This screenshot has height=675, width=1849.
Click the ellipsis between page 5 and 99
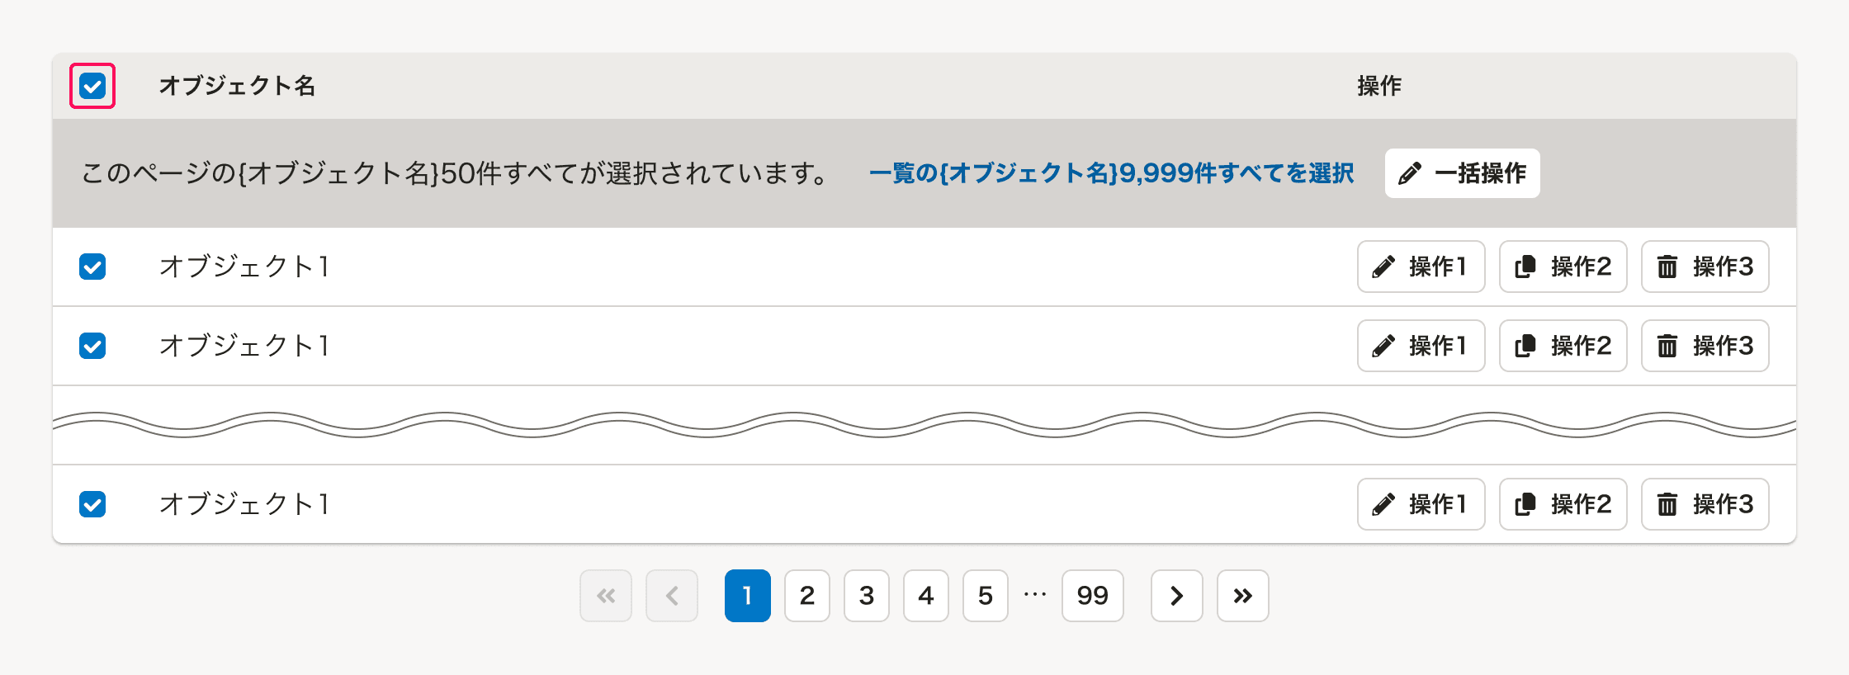pyautogui.click(x=1034, y=596)
